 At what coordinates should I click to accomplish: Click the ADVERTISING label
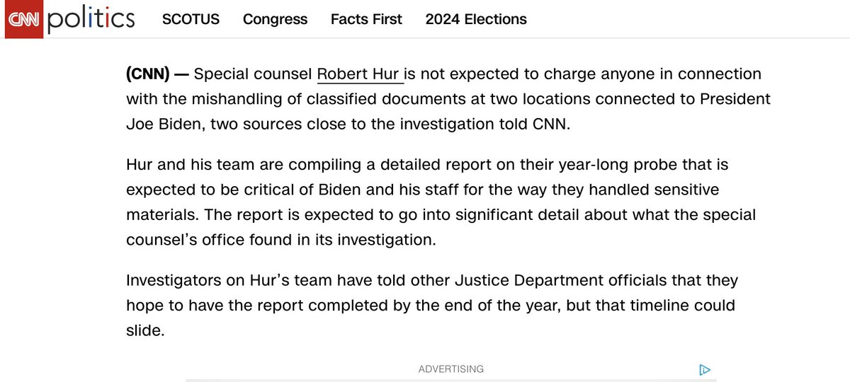click(450, 369)
